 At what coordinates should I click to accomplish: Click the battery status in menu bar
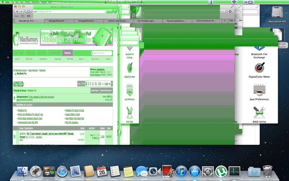point(248,2)
